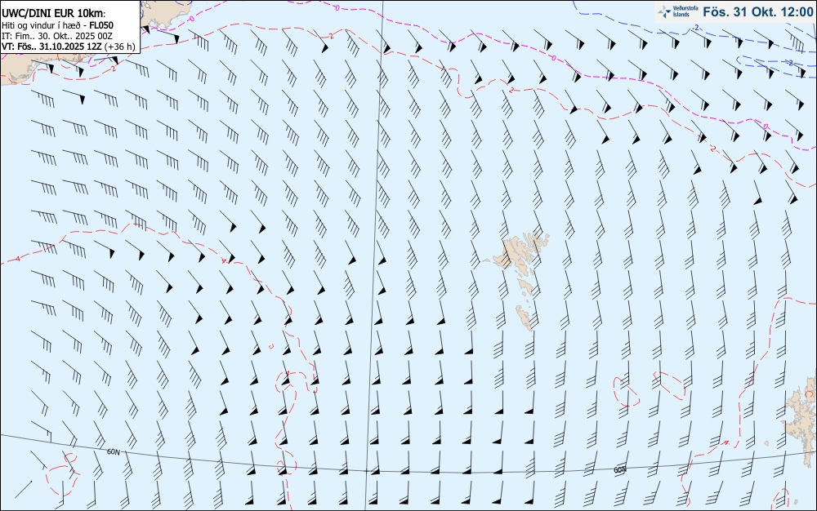Select the 'Fös. 31 Okt. 12:00' timestamp
817x511 pixels.
pos(757,11)
